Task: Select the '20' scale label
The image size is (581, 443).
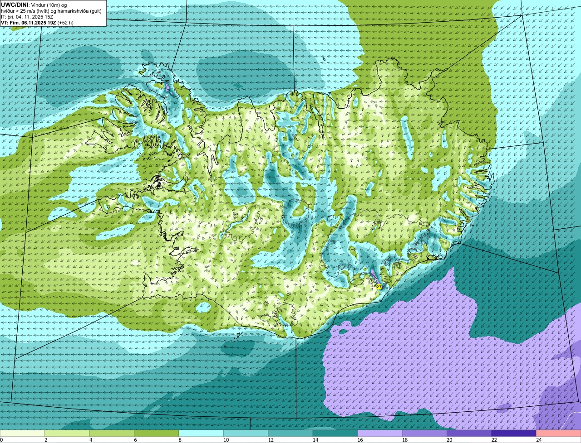Action: [450, 440]
